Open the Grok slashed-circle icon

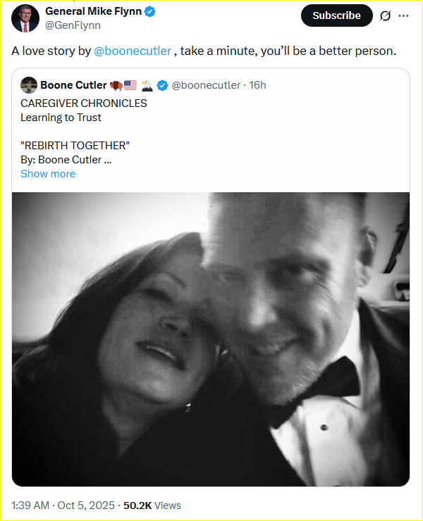click(x=386, y=16)
